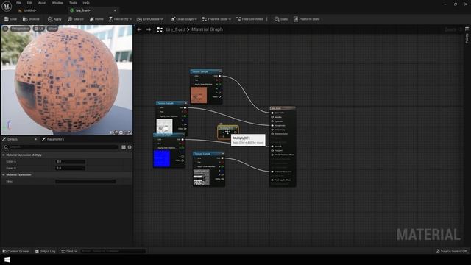The image size is (471, 265).
Task: Apply material changes with Apply
Action: tap(54, 19)
